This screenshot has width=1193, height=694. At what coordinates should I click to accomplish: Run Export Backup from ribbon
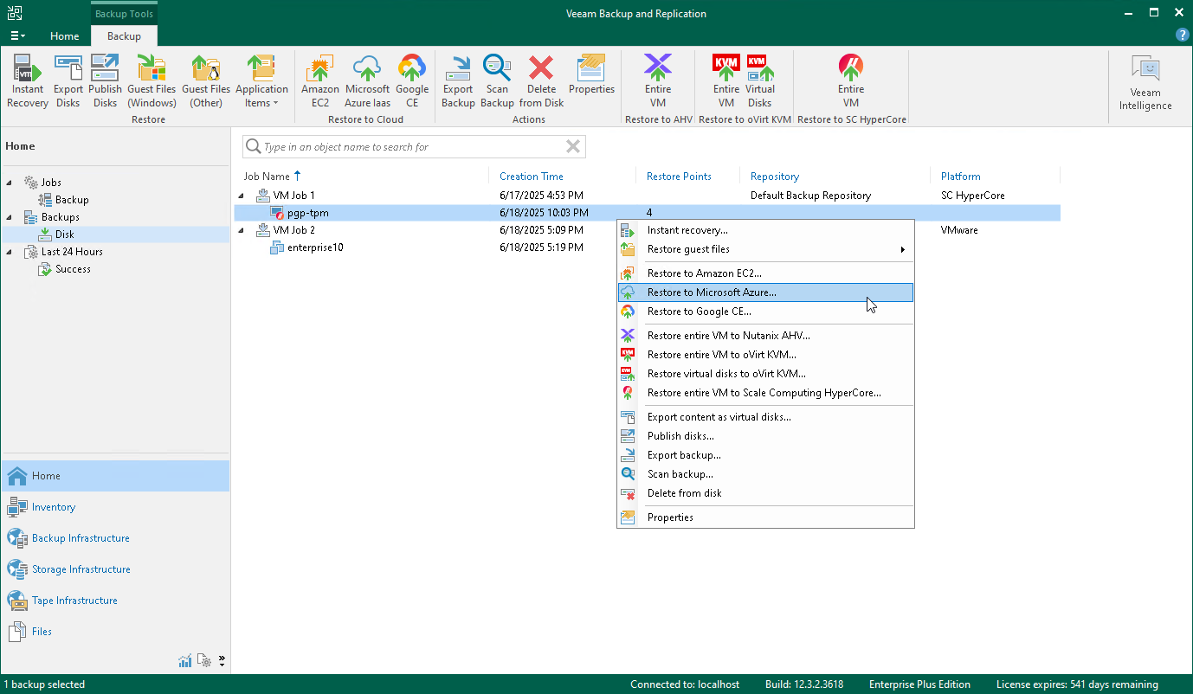tap(458, 81)
